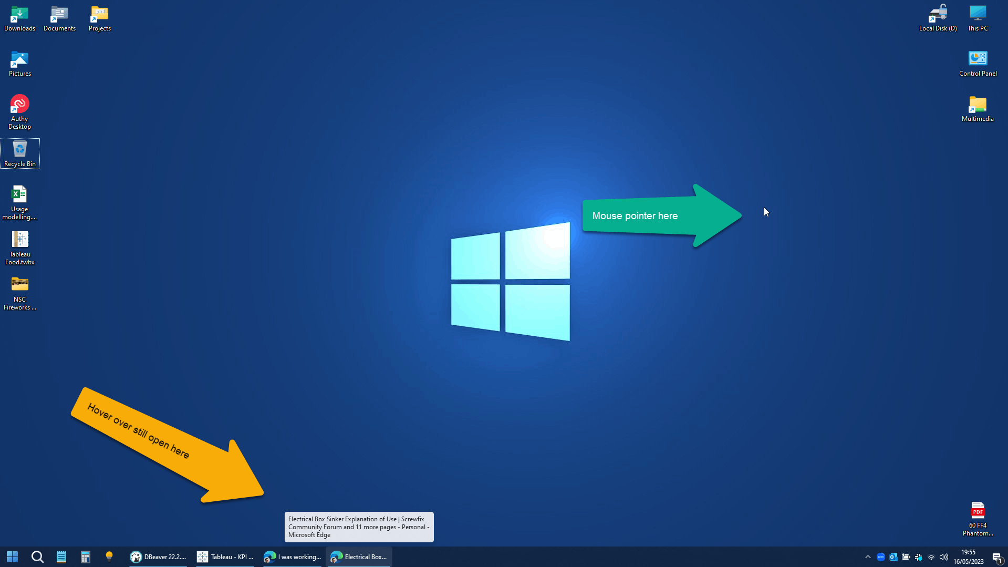Select the Local Disk (D) shortcut
1008x567 pixels.
(x=938, y=18)
